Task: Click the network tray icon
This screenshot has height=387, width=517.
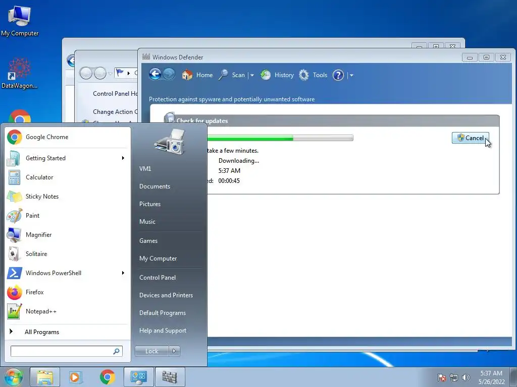Action: coord(454,377)
